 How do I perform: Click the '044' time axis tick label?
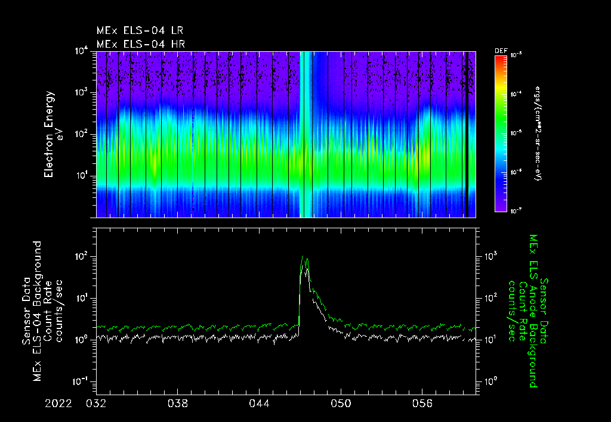point(259,404)
